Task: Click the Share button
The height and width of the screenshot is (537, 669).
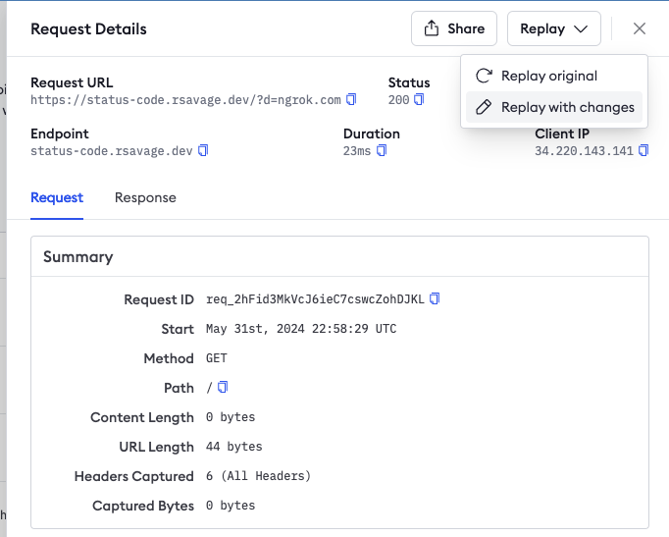Action: coord(454,29)
